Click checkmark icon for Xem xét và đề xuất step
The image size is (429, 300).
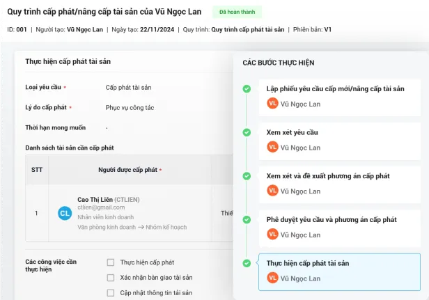click(x=247, y=176)
